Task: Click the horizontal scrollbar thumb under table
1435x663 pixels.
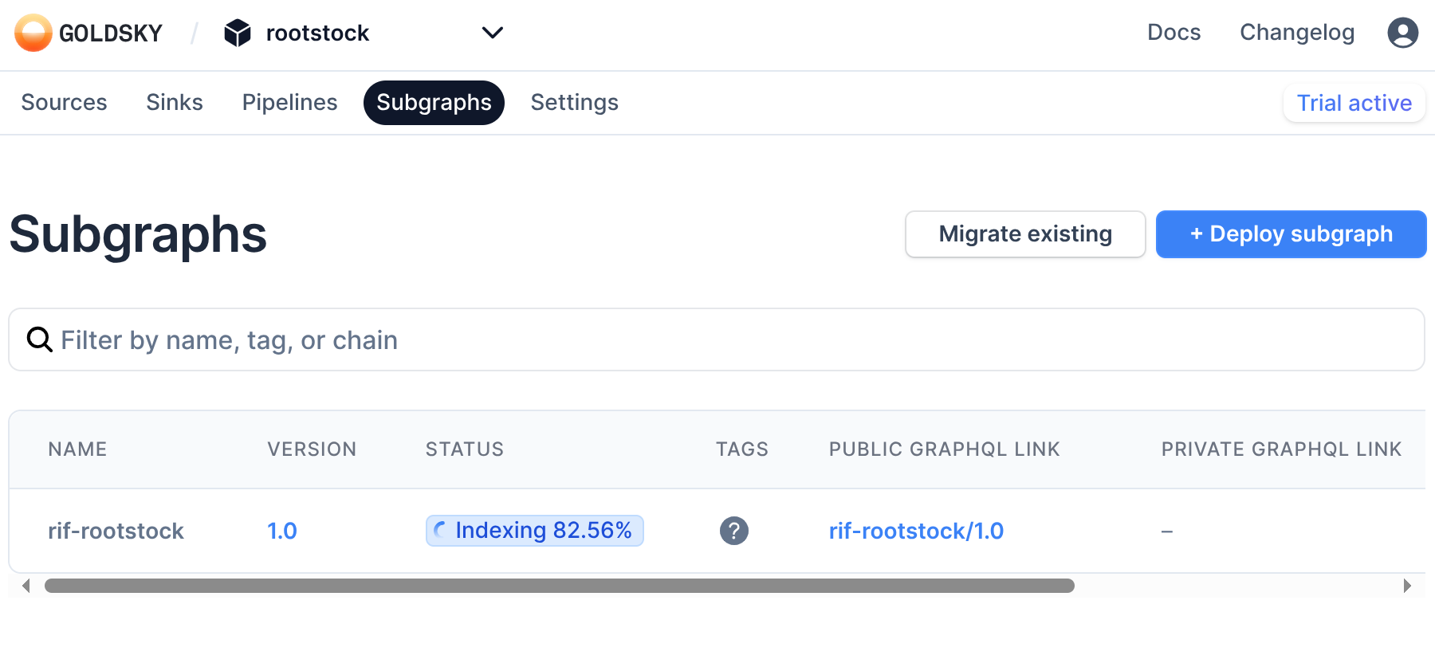Action: (558, 586)
